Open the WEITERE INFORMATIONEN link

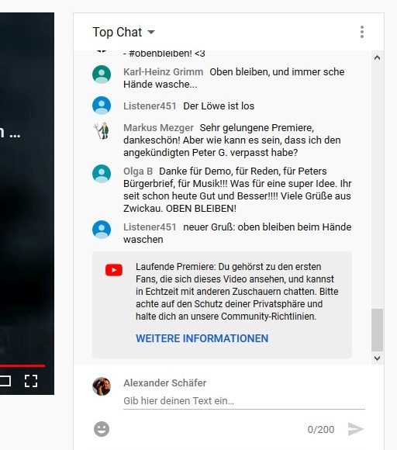202,338
